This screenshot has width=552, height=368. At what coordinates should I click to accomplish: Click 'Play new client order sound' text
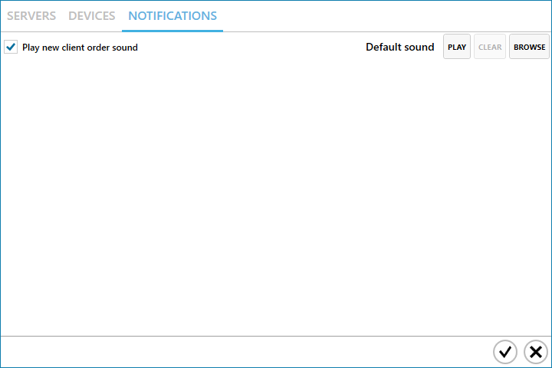click(x=80, y=48)
